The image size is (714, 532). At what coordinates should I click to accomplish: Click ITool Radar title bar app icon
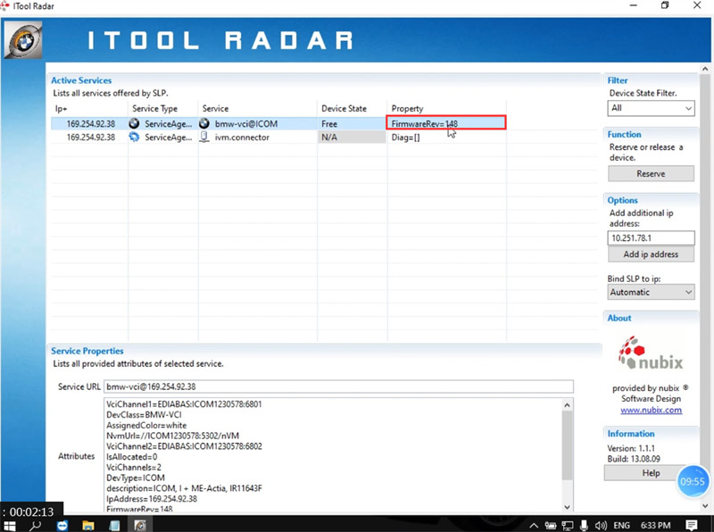(x=5, y=5)
